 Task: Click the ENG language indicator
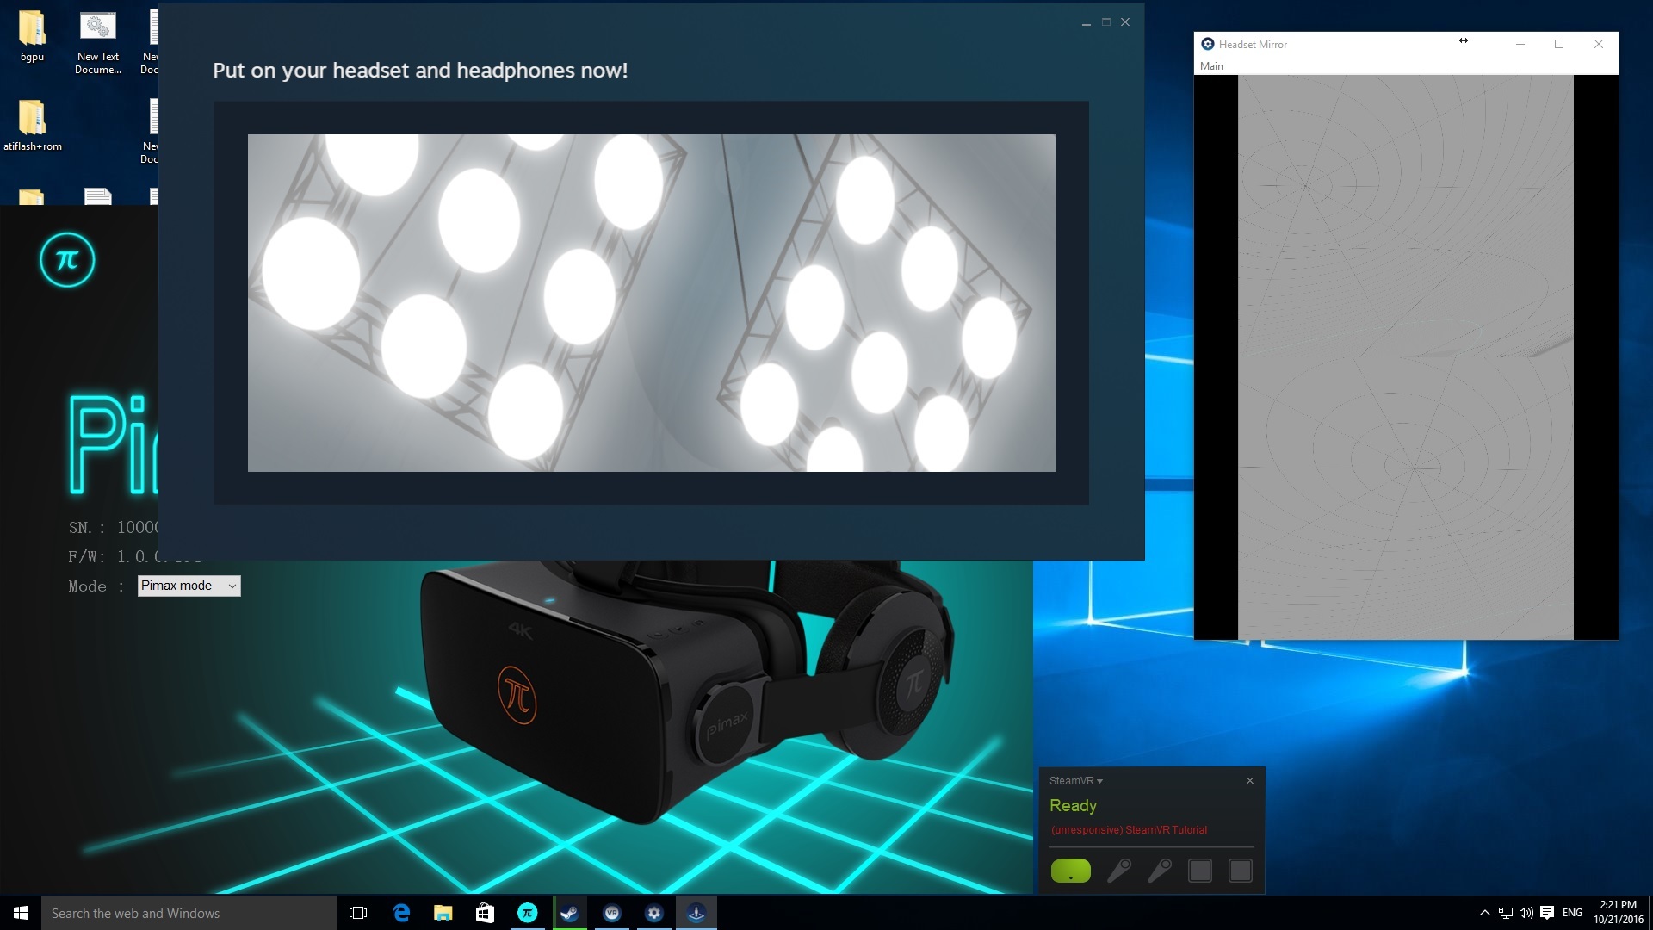point(1572,913)
